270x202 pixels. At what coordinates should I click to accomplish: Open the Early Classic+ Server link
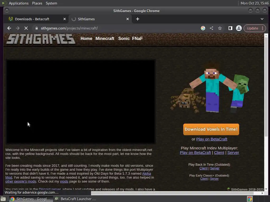point(214,179)
